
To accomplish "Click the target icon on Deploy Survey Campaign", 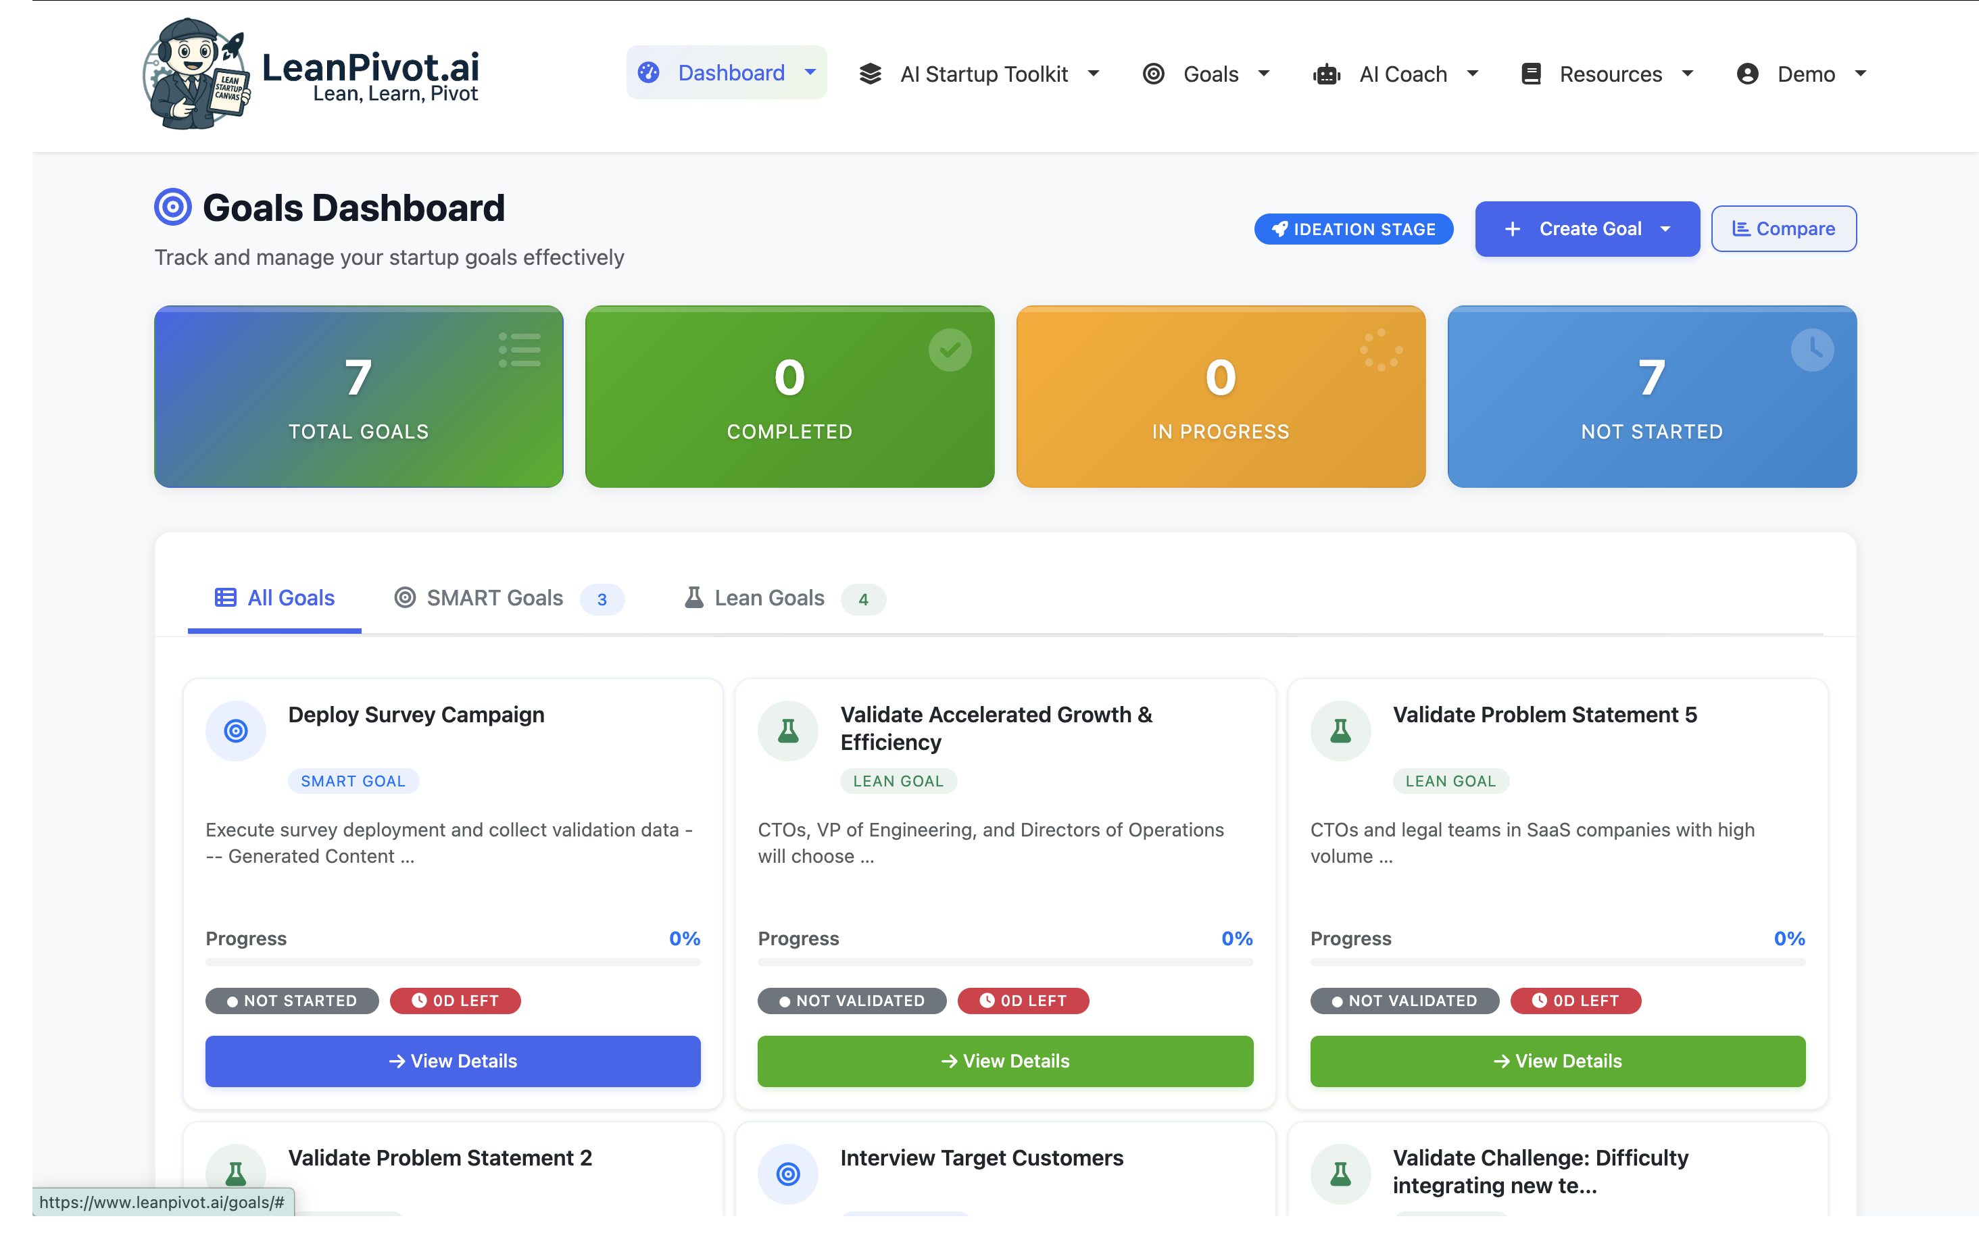I will pos(236,730).
